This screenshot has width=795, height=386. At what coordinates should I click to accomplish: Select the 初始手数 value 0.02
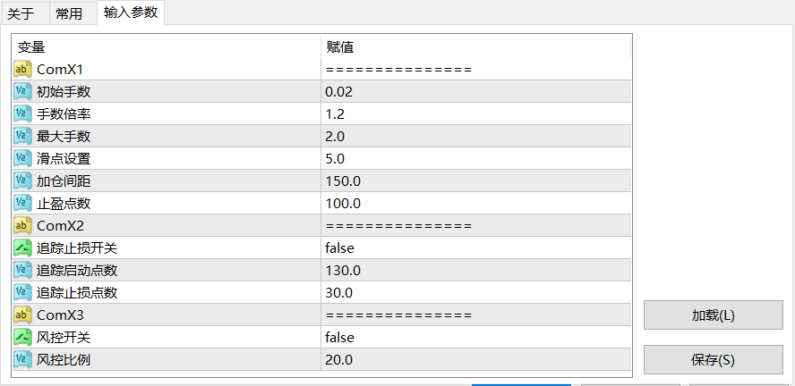(x=339, y=92)
